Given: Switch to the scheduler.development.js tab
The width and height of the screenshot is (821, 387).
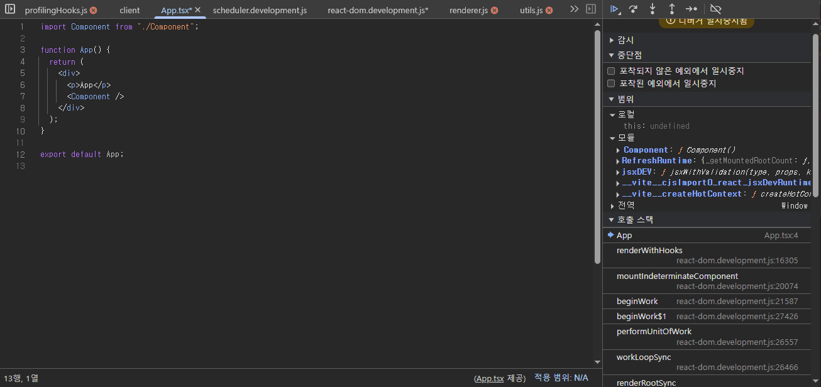Looking at the screenshot, I should [x=260, y=11].
